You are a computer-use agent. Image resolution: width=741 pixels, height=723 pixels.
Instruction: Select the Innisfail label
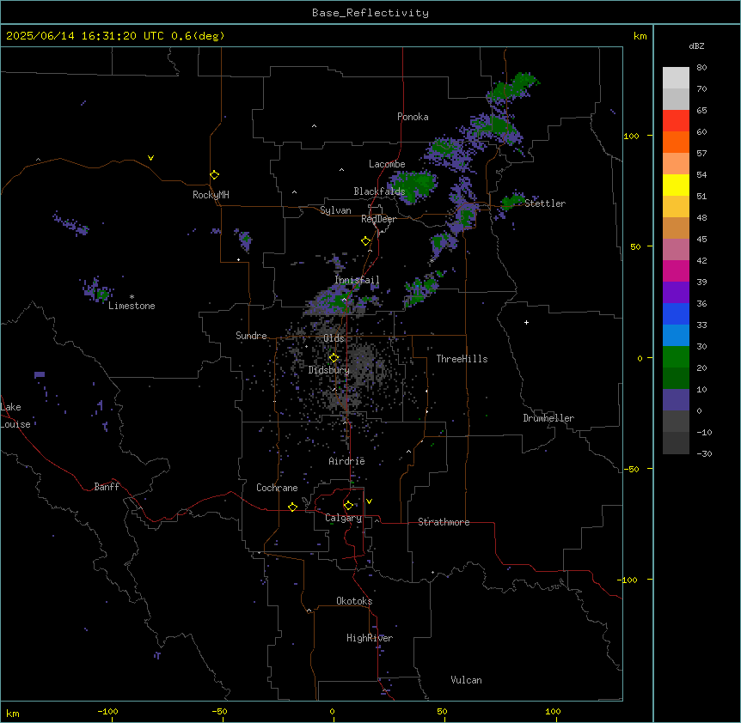(357, 280)
